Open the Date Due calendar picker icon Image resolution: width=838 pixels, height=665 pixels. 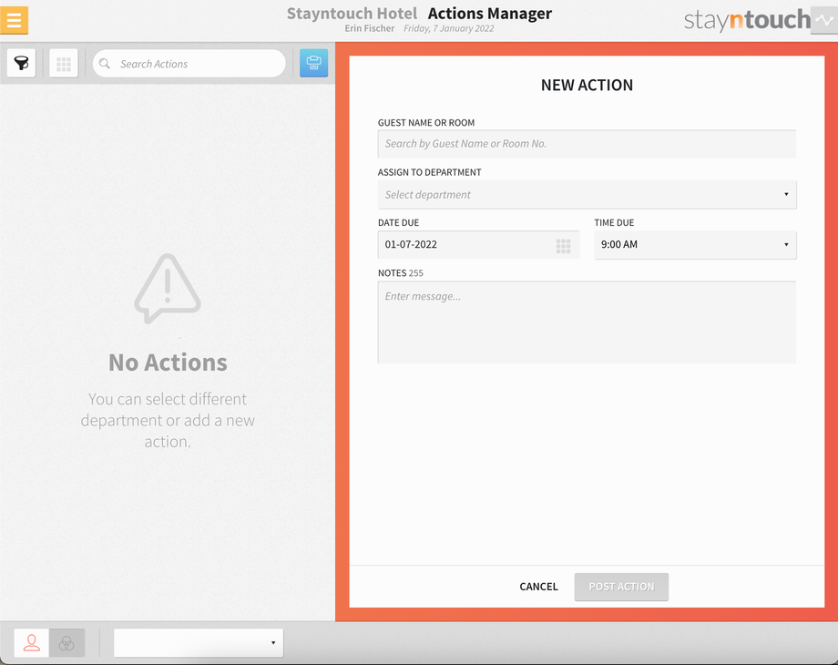[x=563, y=245]
